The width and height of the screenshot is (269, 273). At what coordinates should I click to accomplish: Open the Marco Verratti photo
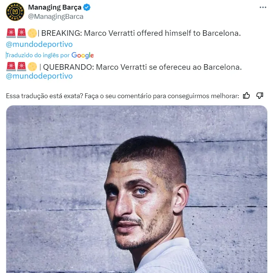tap(137, 189)
